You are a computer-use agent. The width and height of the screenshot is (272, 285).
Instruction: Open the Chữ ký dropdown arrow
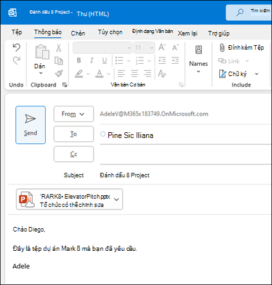(257, 74)
